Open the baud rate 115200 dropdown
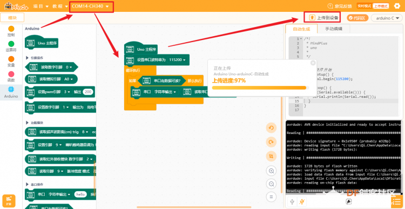Image resolution: width=405 pixels, height=209 pixels. click(x=177, y=60)
